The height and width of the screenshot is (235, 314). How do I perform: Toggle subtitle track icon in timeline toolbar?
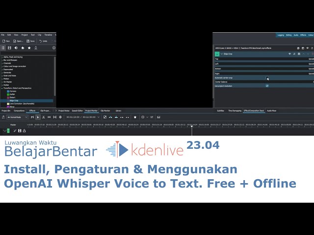(158, 117)
